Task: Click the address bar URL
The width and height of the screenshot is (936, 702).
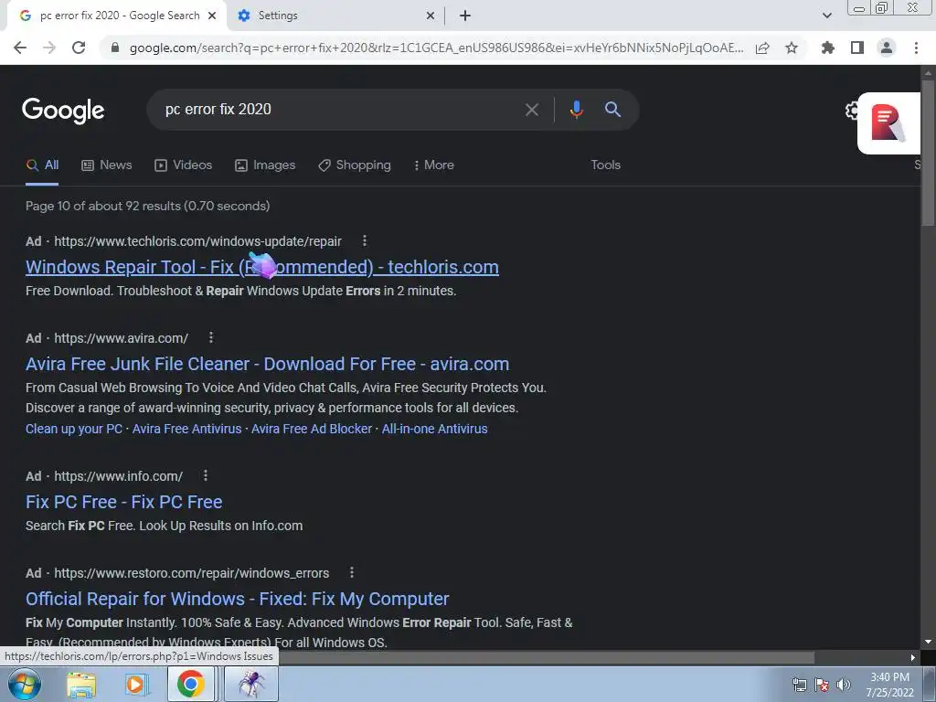Action: click(x=436, y=48)
